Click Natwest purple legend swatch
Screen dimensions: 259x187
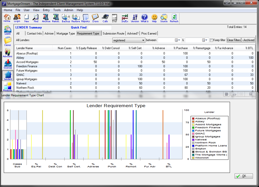pos(193,140)
